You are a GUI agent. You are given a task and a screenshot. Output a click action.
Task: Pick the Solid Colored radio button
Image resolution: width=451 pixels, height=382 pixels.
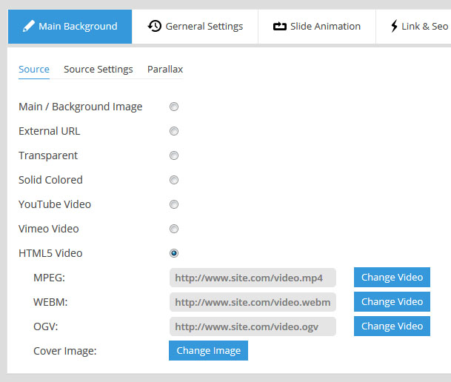pos(174,180)
